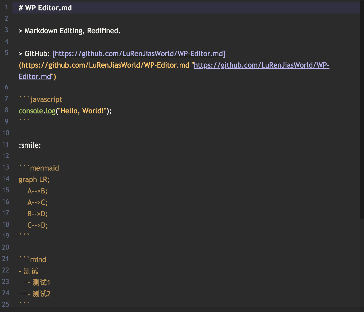Screen dimensions: 364x312
Task: Click the 'B-->D;' line
Action: pyautogui.click(x=37, y=214)
